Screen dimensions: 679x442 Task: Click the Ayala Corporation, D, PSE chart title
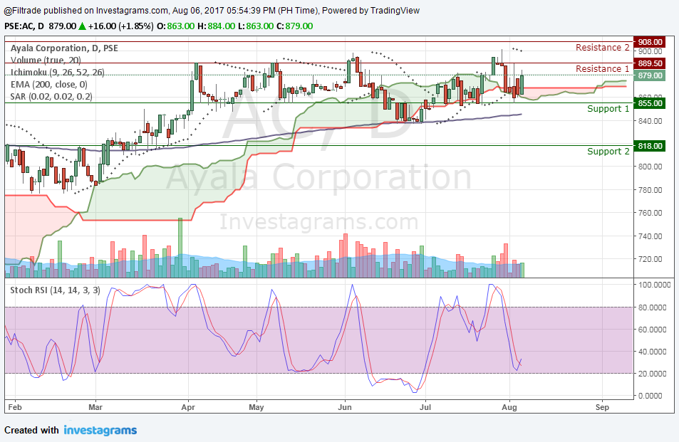point(63,48)
